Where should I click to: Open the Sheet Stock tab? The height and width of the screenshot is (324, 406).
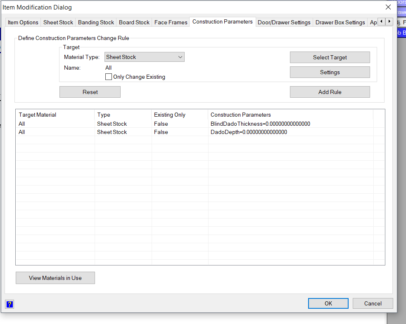click(x=58, y=22)
